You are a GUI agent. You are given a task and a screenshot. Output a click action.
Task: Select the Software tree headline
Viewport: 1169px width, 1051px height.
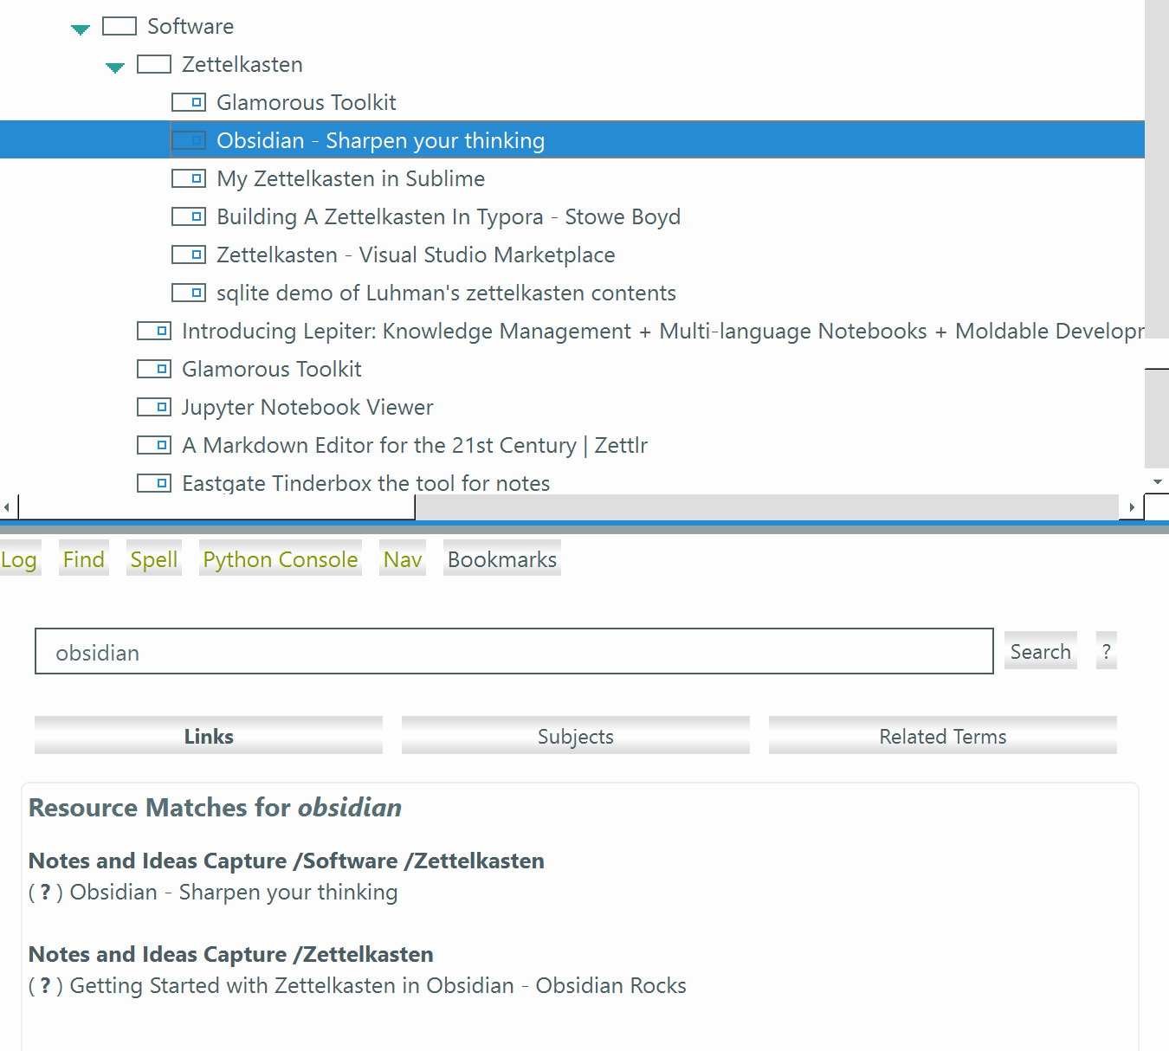click(191, 26)
